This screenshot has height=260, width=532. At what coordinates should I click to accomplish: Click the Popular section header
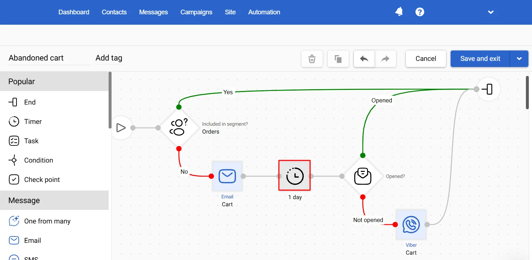pos(54,81)
